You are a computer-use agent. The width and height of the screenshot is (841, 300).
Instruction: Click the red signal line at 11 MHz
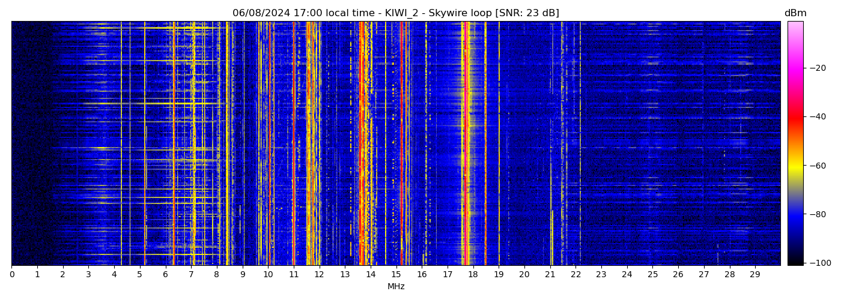(x=293, y=144)
